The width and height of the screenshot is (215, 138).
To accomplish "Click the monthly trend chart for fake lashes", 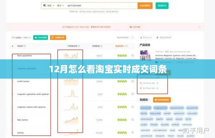I will pyautogui.click(x=71, y=120).
